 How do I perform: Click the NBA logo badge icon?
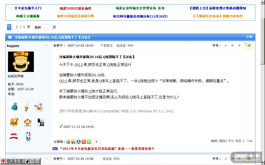tap(28, 136)
